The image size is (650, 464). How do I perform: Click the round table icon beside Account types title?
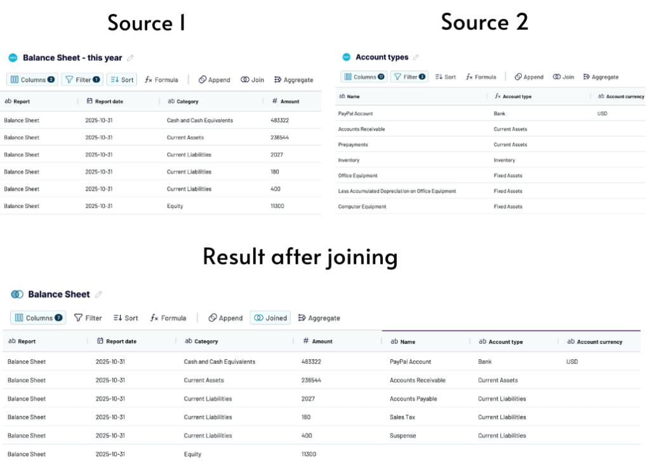347,56
